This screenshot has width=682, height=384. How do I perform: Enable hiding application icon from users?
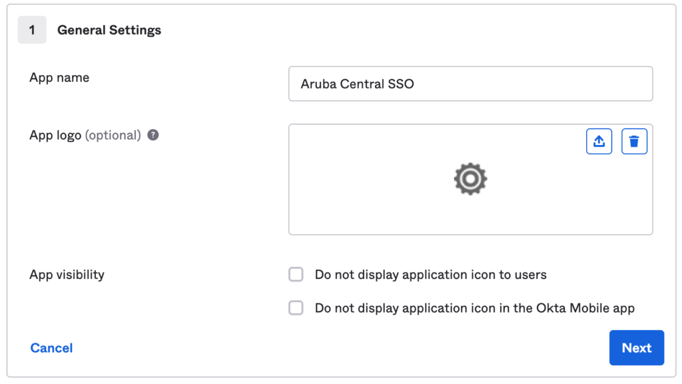(x=296, y=274)
